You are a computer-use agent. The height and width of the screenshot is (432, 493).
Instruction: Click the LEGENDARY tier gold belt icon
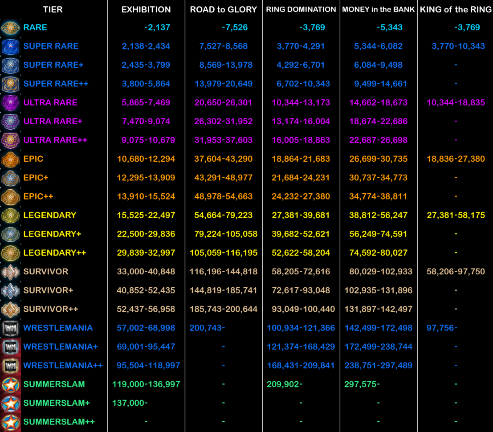[10, 216]
